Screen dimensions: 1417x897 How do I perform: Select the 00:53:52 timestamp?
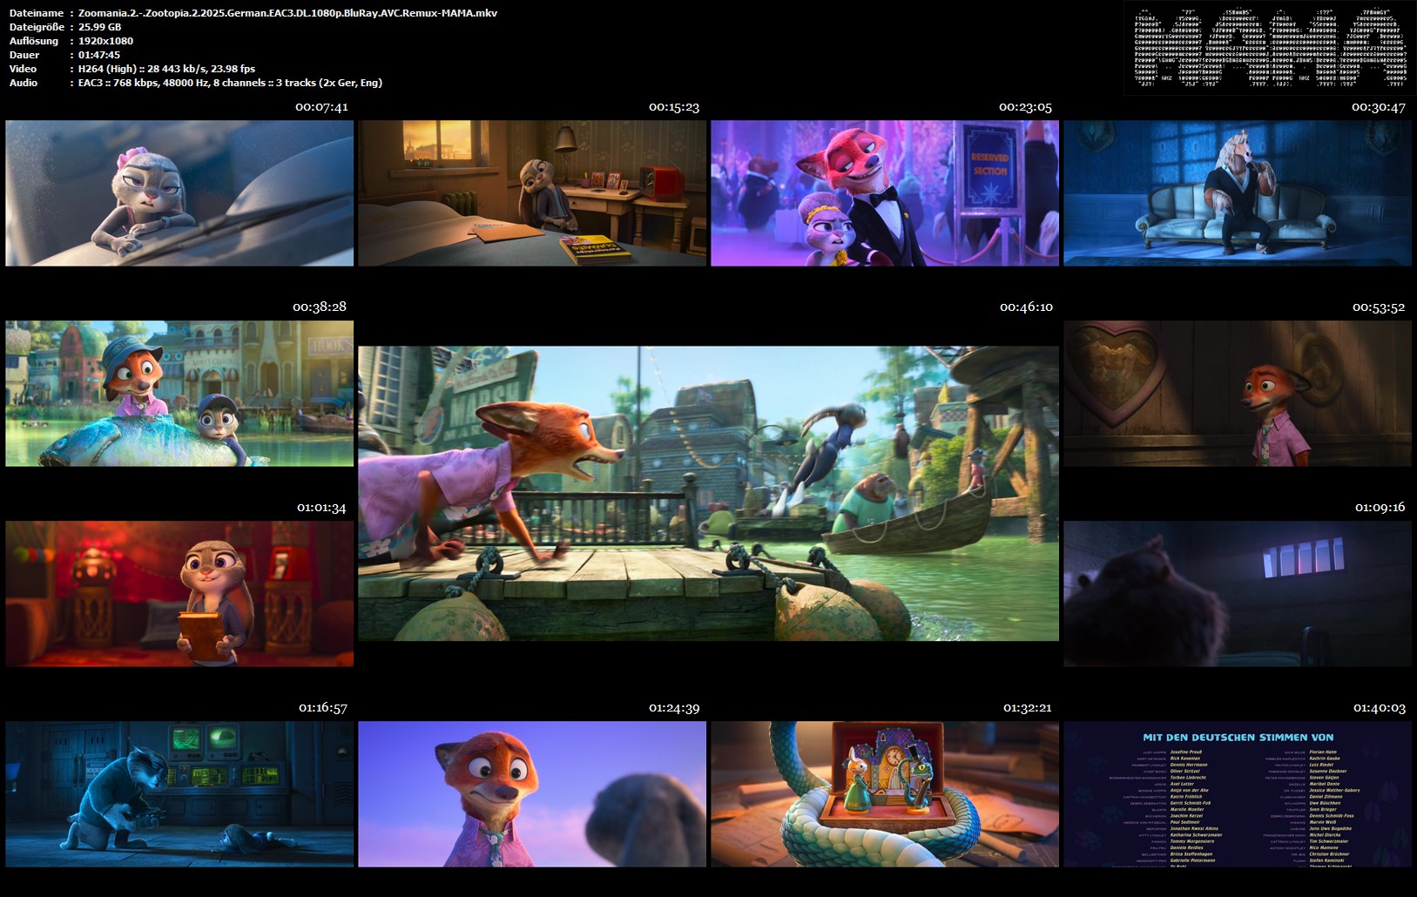[x=1379, y=307]
